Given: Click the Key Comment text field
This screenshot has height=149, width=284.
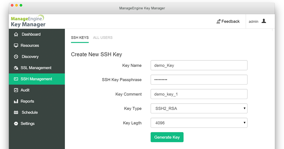Looking at the screenshot, I should pos(199,94).
